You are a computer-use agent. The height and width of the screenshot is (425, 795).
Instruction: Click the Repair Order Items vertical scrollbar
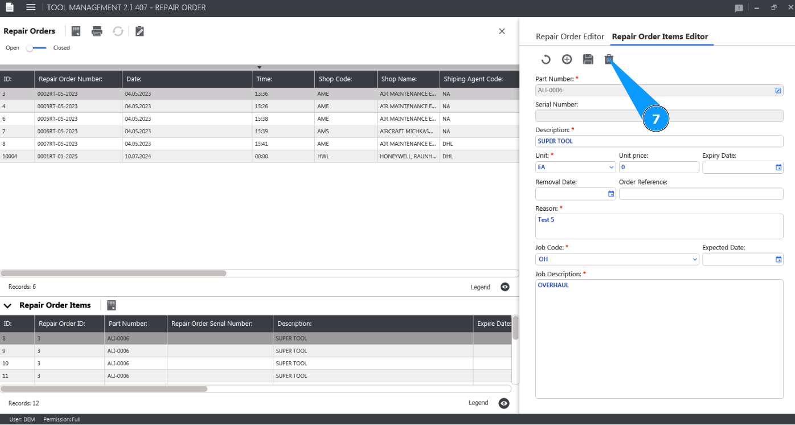point(515,328)
